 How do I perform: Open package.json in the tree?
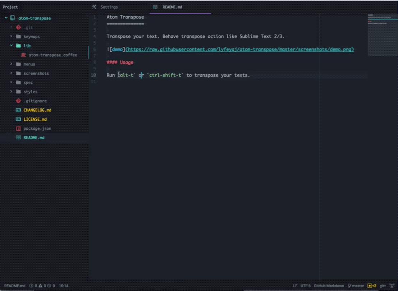click(x=37, y=128)
